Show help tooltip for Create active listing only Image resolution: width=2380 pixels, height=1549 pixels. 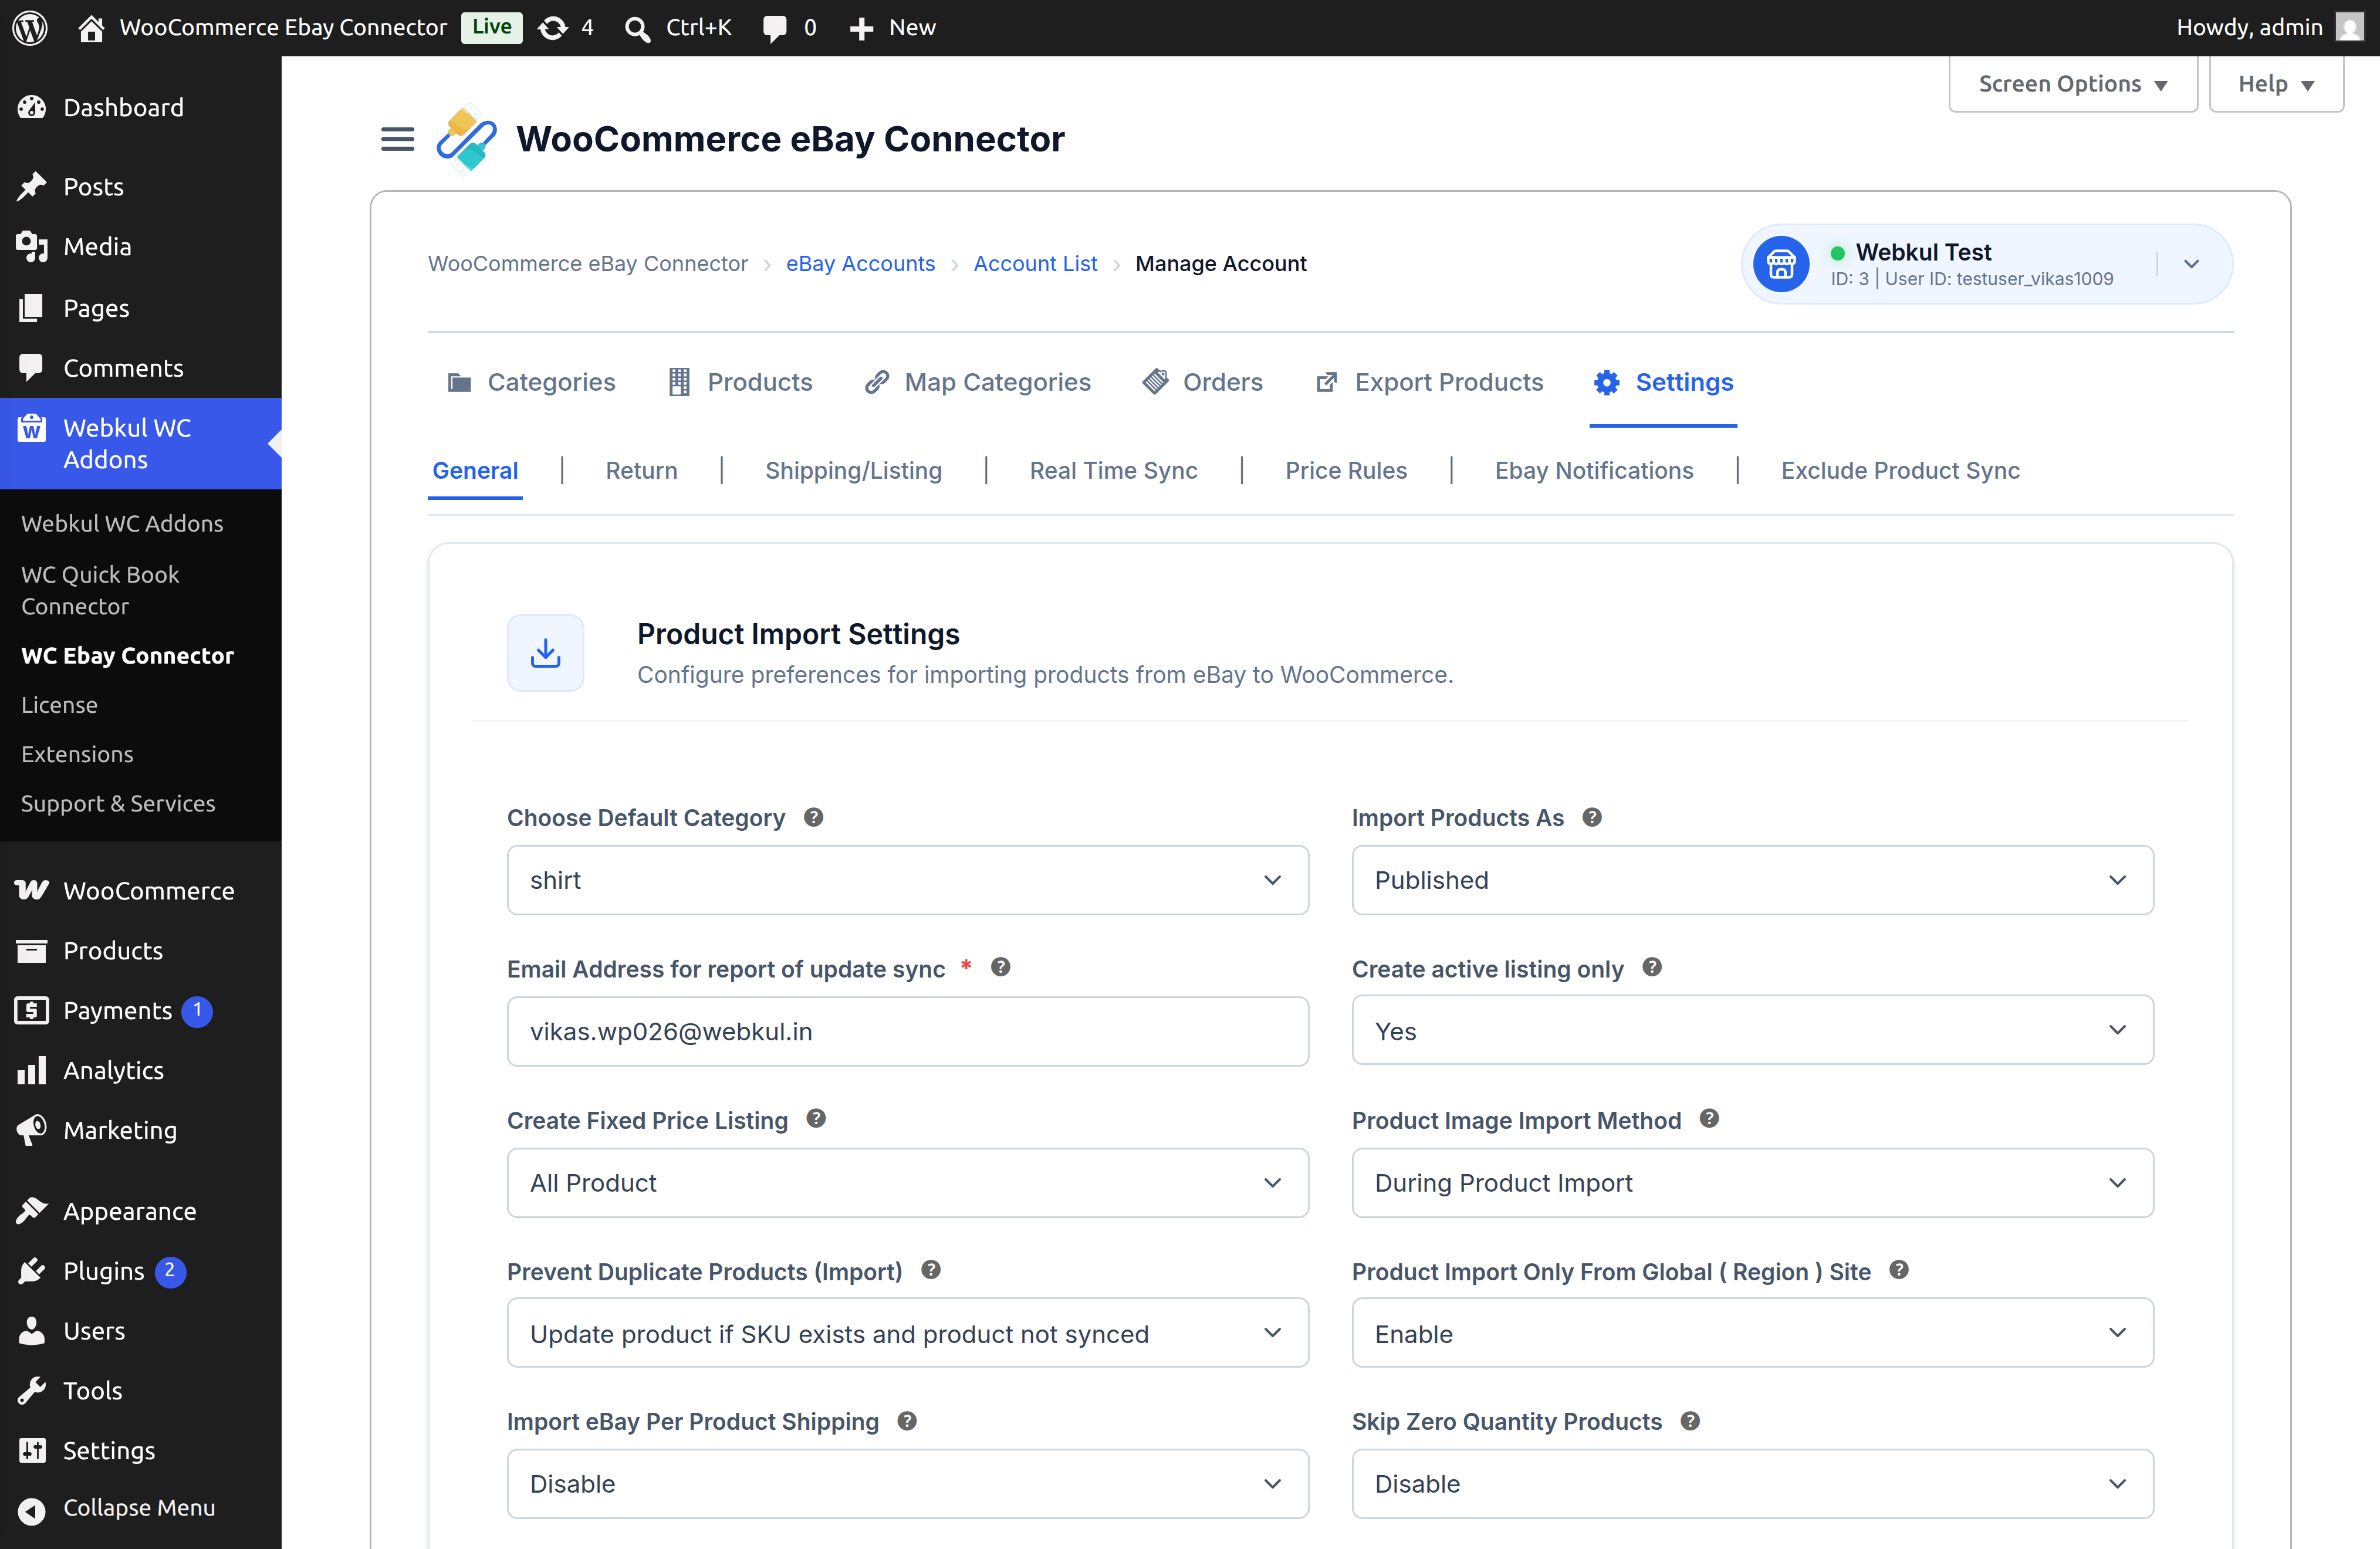(x=1652, y=967)
